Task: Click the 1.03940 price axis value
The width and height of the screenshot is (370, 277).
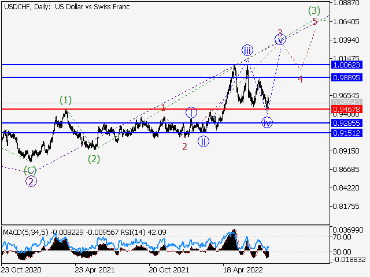Action: tap(346, 40)
